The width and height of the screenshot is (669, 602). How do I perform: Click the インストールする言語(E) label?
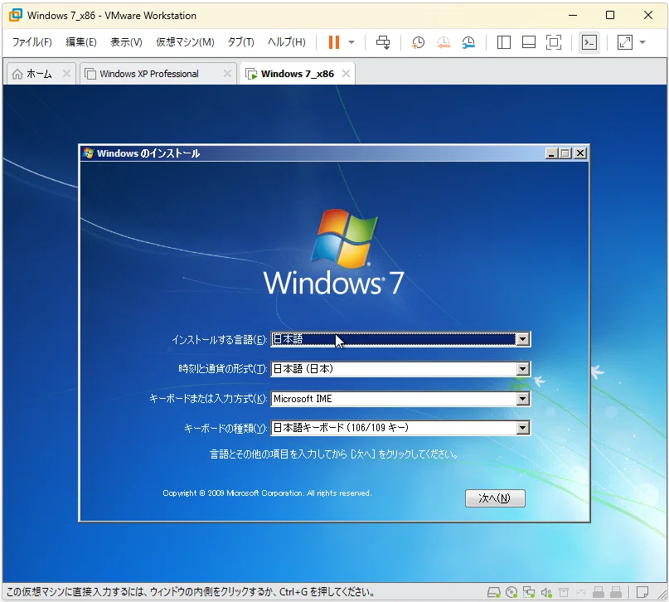pyautogui.click(x=220, y=340)
